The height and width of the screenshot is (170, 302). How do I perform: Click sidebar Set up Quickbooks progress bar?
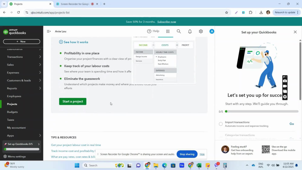[x=21, y=149]
